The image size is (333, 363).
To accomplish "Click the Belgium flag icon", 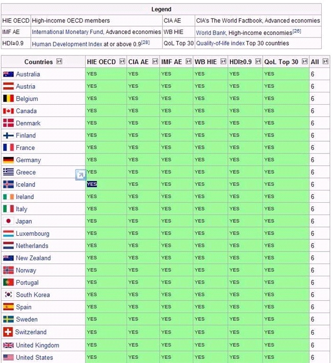I will (8, 99).
